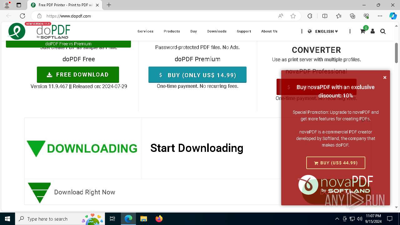Click the Start Downloading ad link

pyautogui.click(x=197, y=148)
